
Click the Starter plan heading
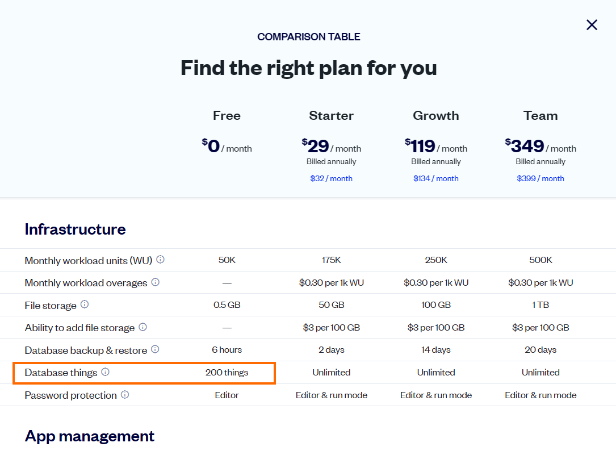click(x=331, y=115)
